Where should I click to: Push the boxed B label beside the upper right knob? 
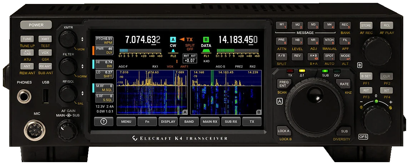point(360,65)
